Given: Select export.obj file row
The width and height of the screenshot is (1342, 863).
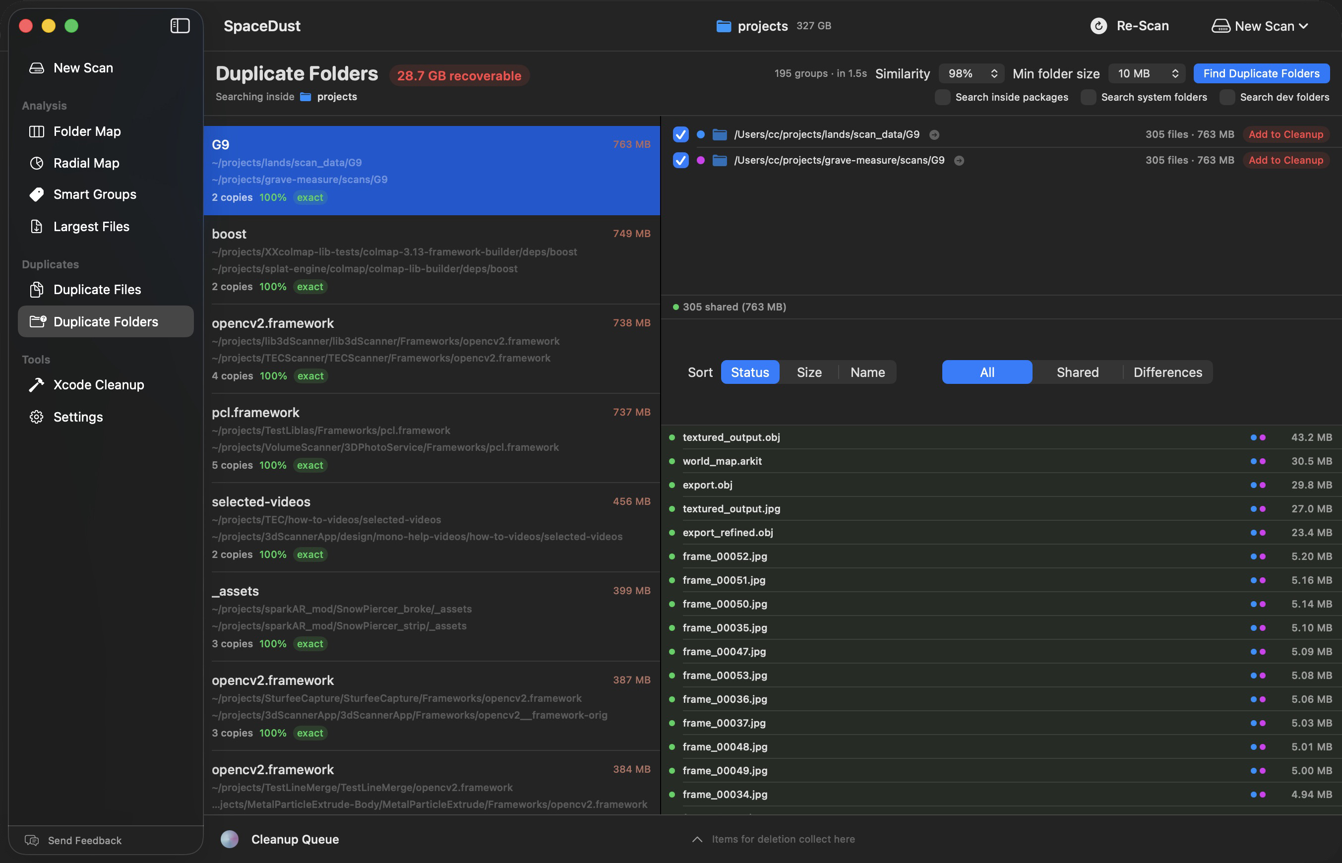Looking at the screenshot, I should [x=1001, y=485].
